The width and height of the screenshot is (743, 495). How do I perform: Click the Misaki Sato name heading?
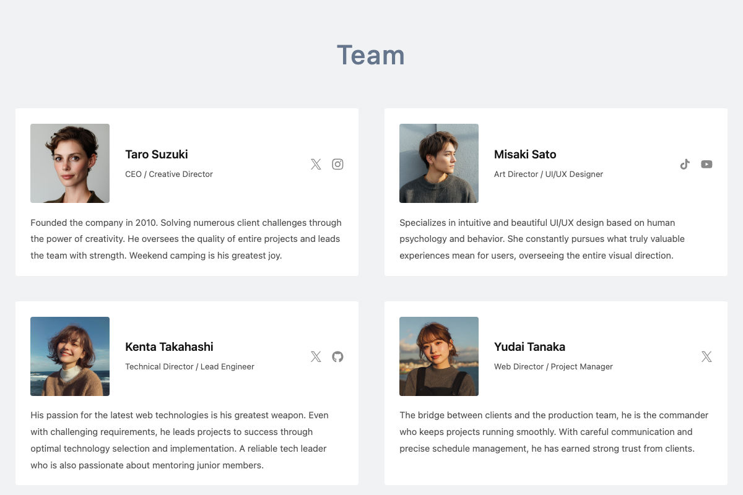point(525,154)
